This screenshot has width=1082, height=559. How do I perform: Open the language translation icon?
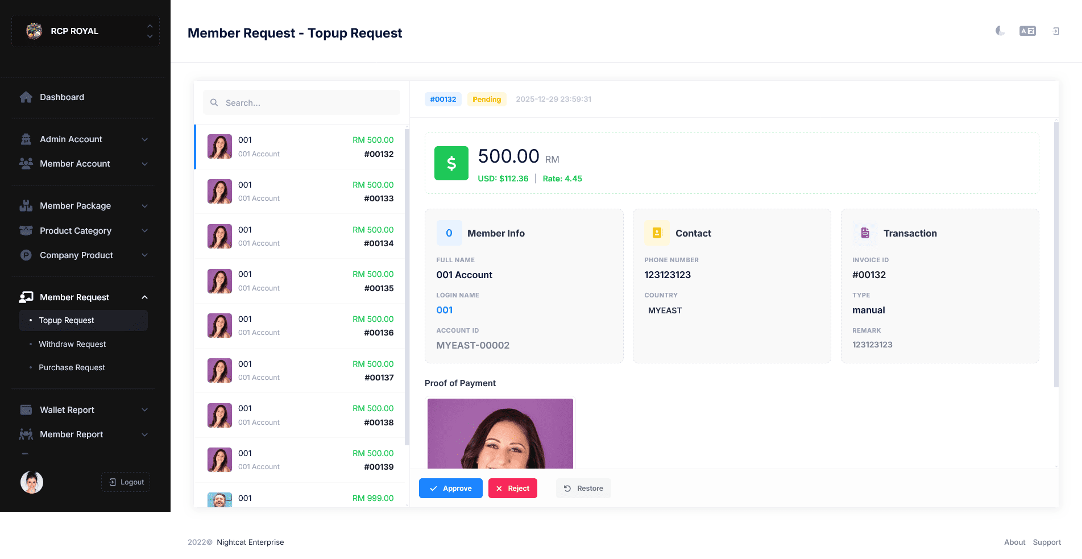tap(1027, 31)
